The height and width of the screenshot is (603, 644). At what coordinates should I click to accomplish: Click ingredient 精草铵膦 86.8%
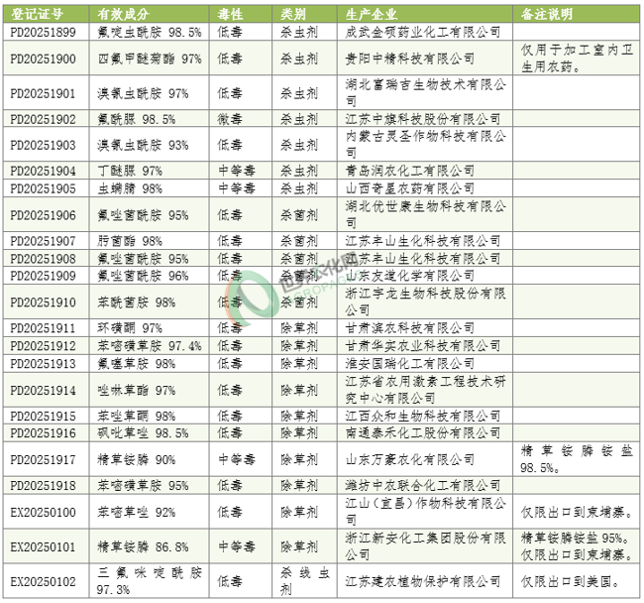(143, 546)
